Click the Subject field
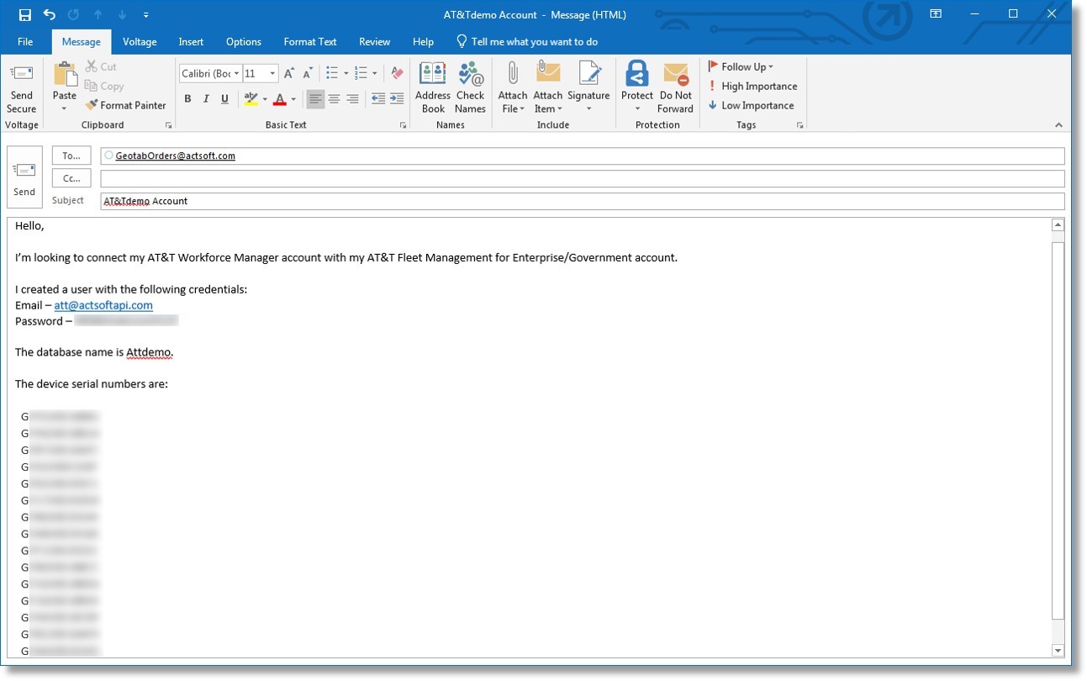Screen dimensions: 1087x681 (583, 201)
